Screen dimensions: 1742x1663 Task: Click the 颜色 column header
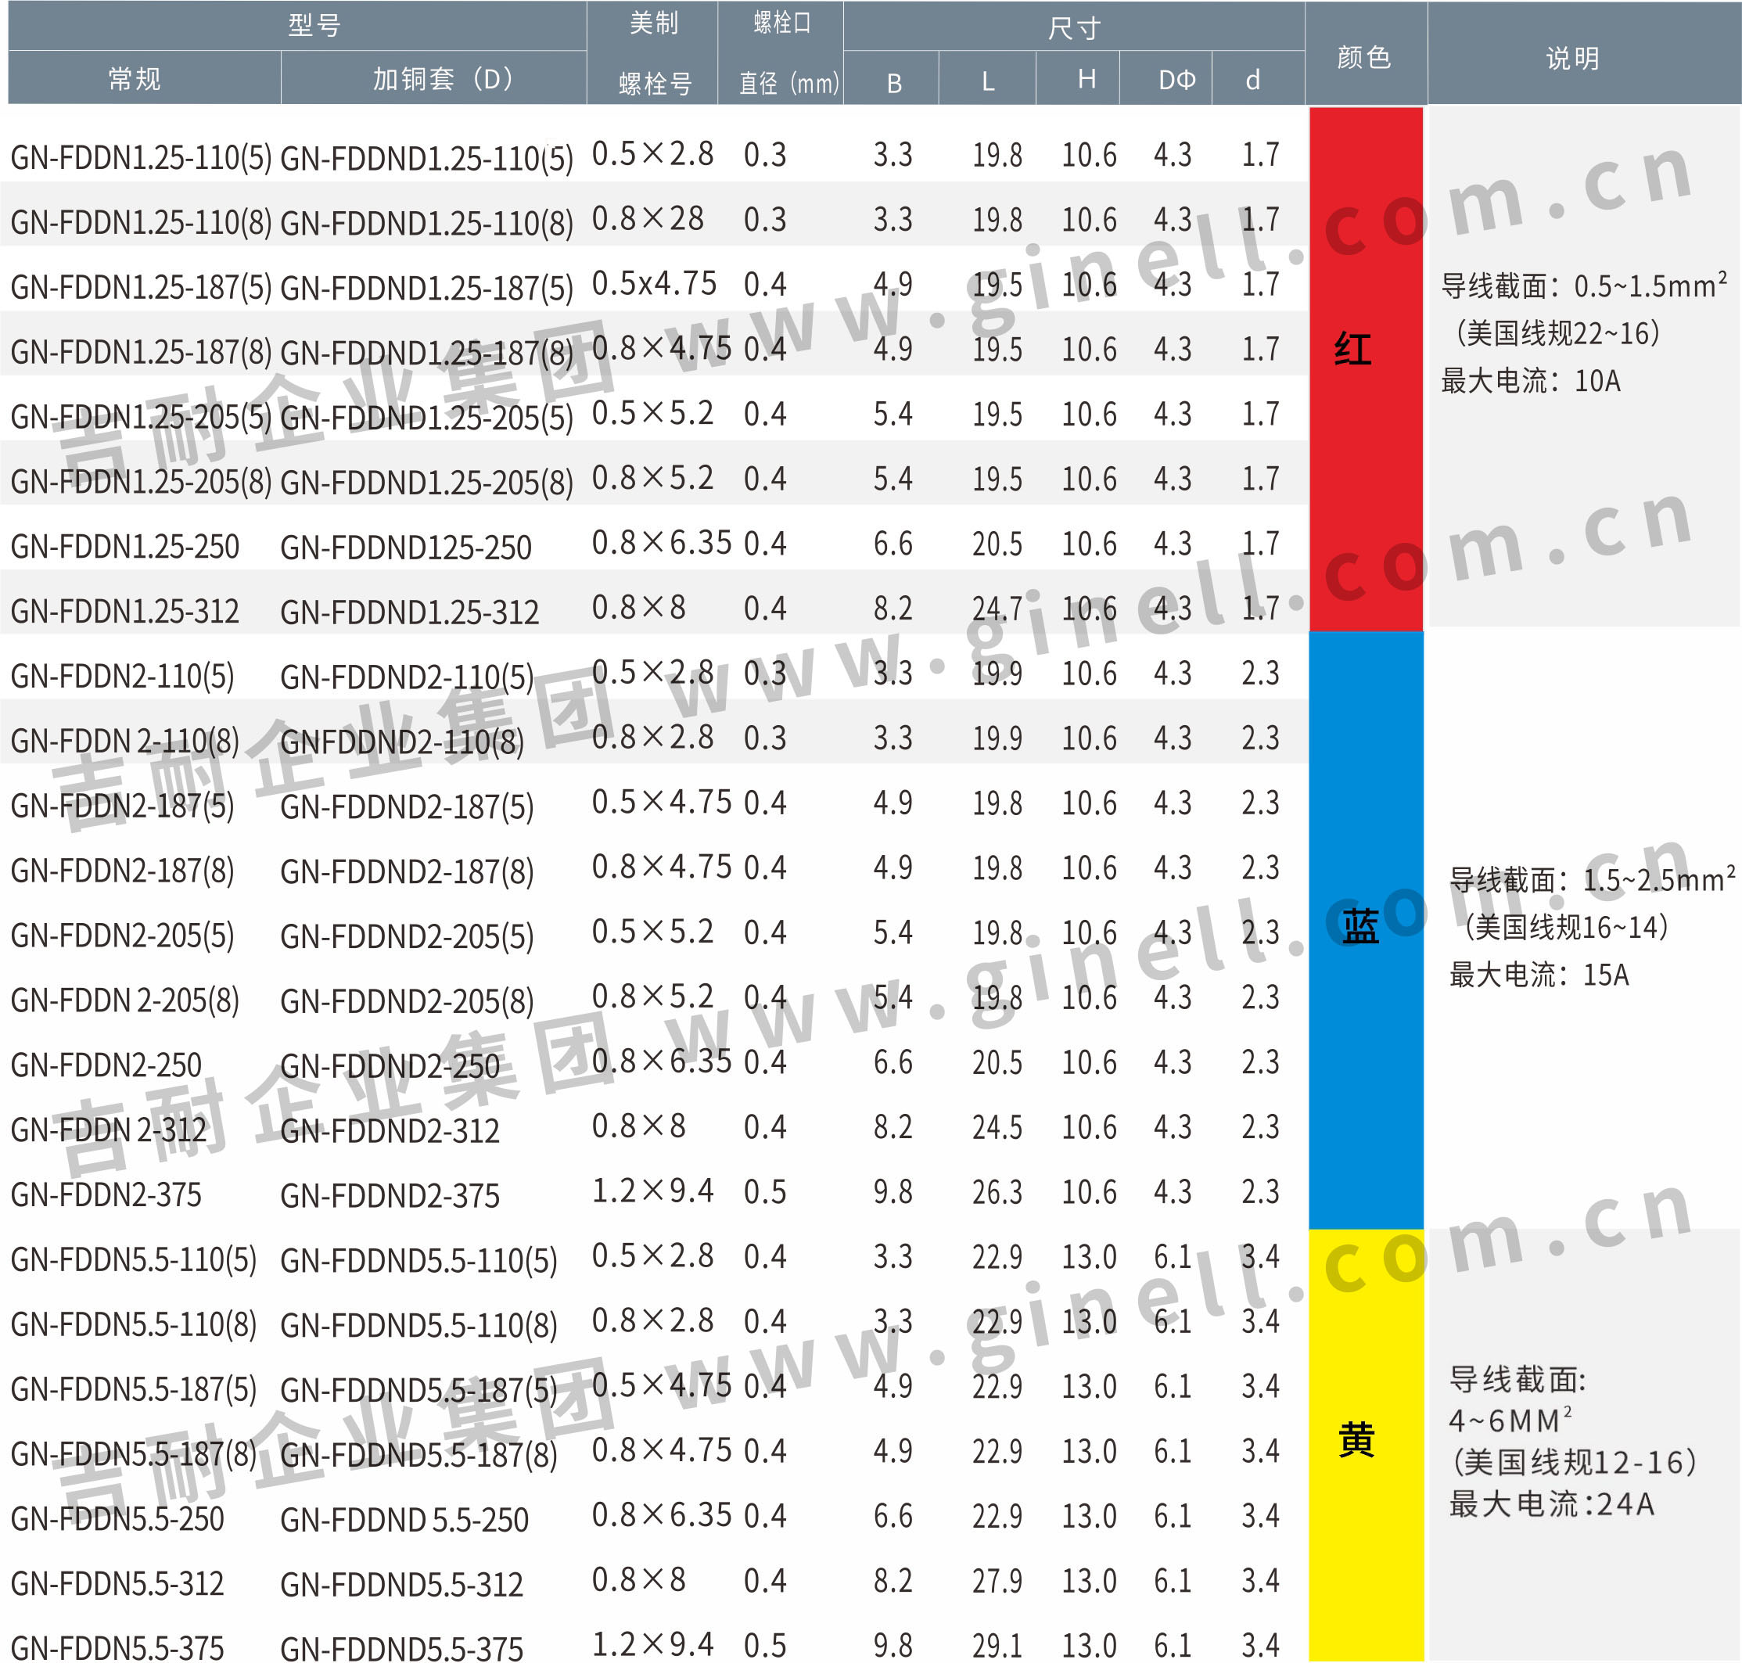1364,57
